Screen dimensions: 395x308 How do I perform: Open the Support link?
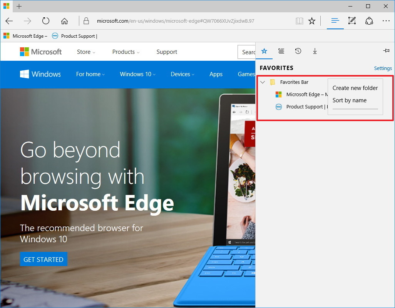coord(167,52)
